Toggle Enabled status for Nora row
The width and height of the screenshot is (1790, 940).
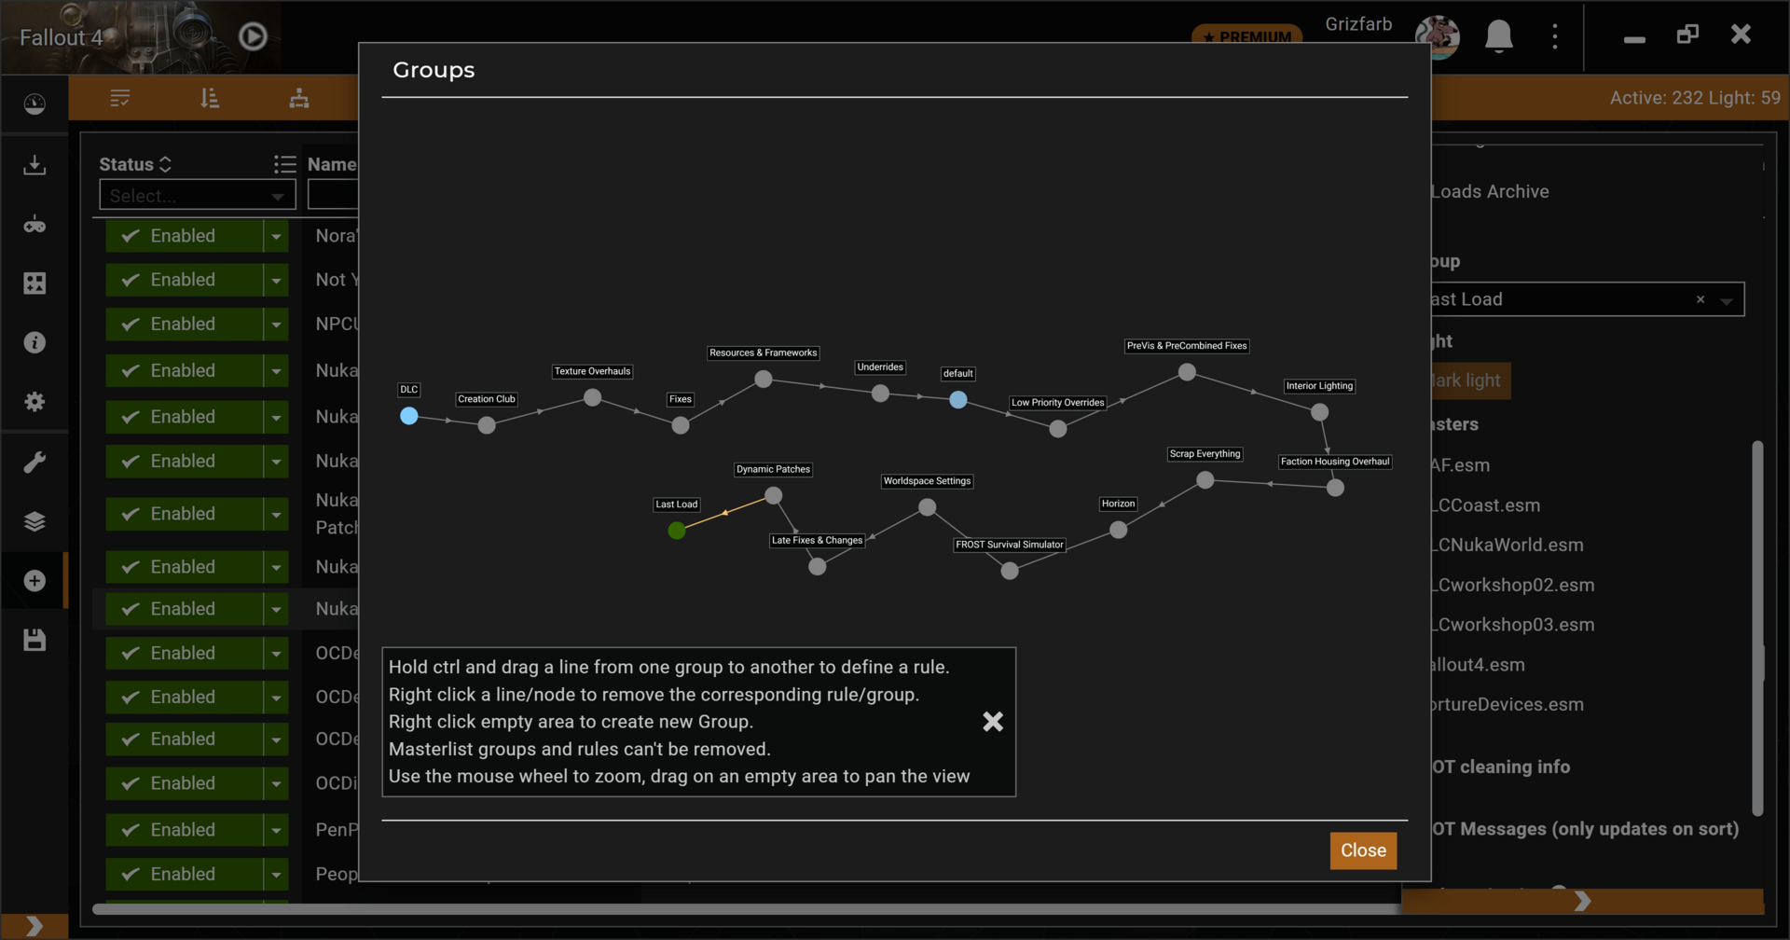(184, 236)
